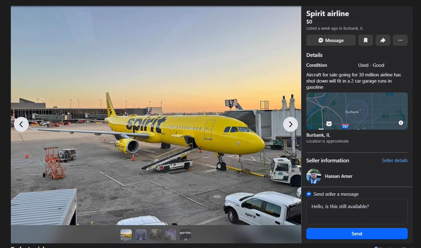421x248 pixels.
Task: Select the fourth photo thumbnail
Action: [x=171, y=235]
